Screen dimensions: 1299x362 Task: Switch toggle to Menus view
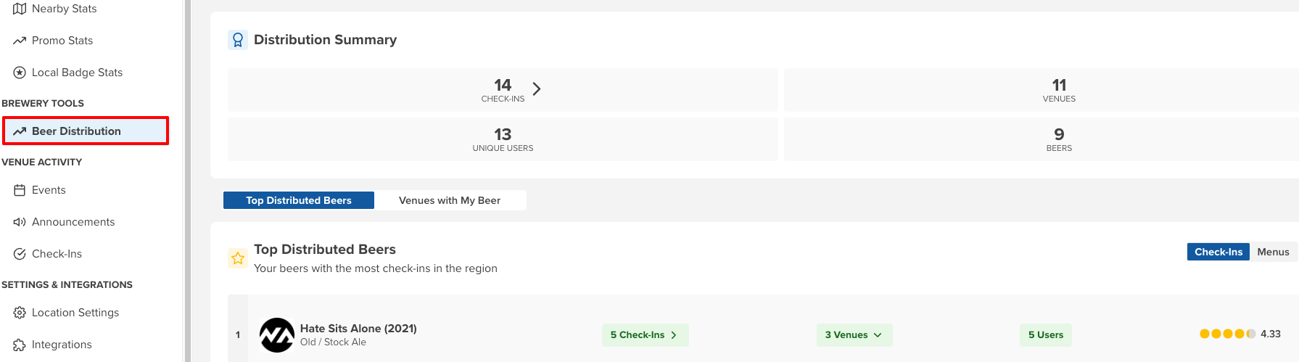point(1273,252)
